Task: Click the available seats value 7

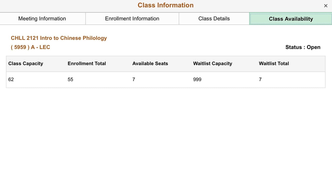Action: pyautogui.click(x=134, y=79)
